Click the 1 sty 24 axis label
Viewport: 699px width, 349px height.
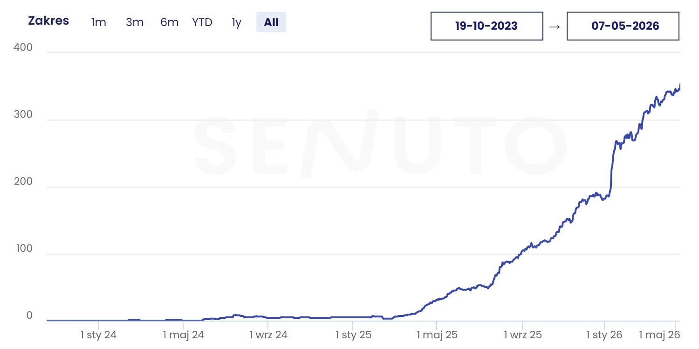[x=98, y=335]
